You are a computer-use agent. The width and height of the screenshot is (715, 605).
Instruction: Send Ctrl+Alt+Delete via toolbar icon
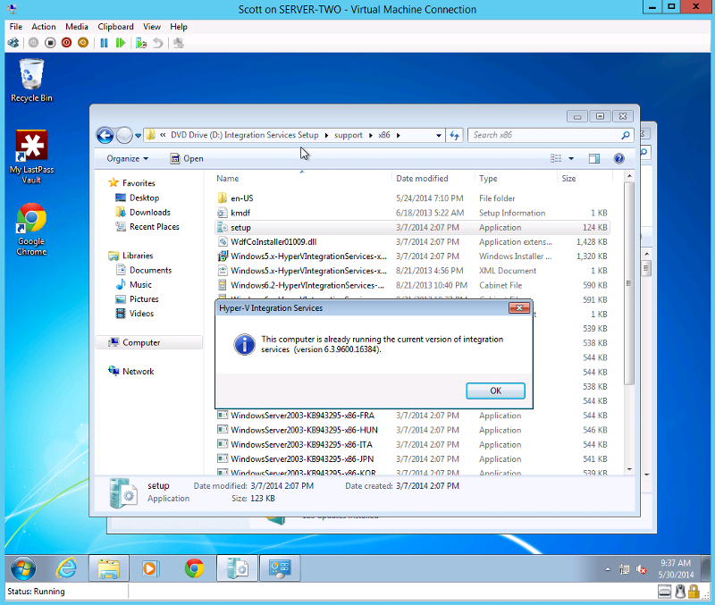tap(13, 43)
